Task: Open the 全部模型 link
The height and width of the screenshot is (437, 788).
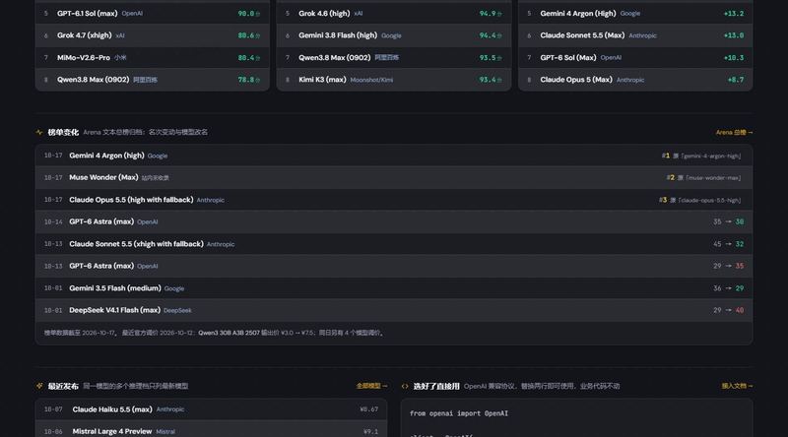Action: tap(371, 386)
